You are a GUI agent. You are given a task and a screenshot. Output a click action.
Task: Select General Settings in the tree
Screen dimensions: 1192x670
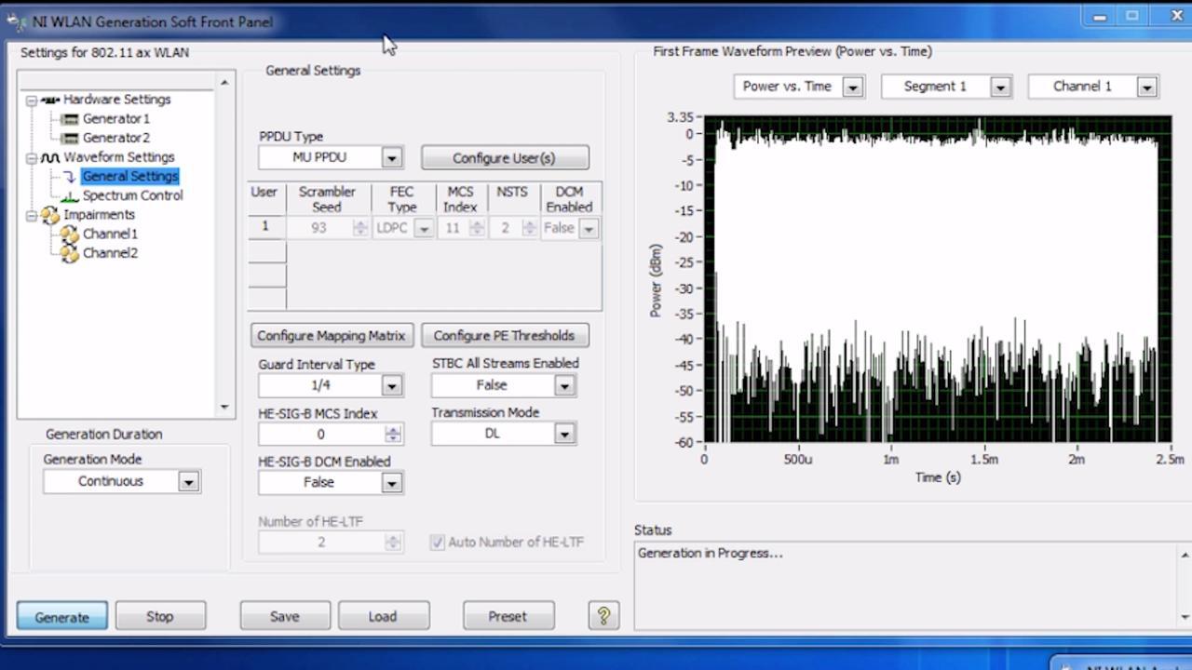(129, 176)
